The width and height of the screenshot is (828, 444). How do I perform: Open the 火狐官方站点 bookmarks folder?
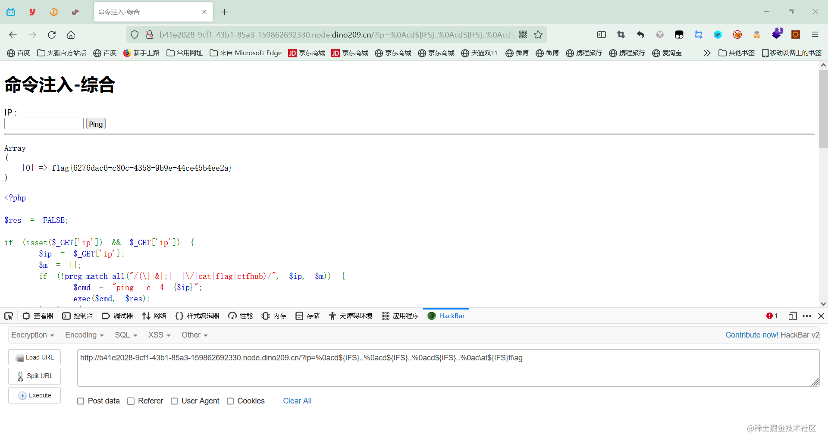pos(62,53)
